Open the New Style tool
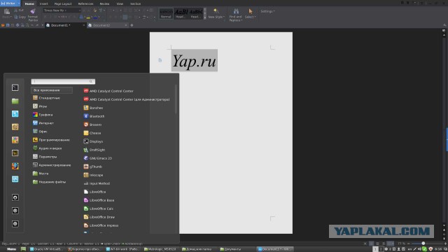 [x=216, y=13]
